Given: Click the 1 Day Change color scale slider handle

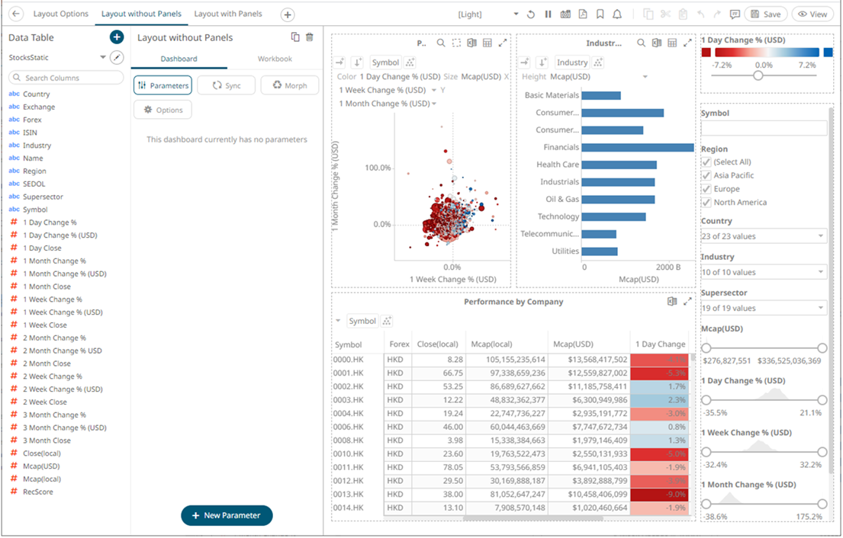Looking at the screenshot, I should [x=758, y=75].
